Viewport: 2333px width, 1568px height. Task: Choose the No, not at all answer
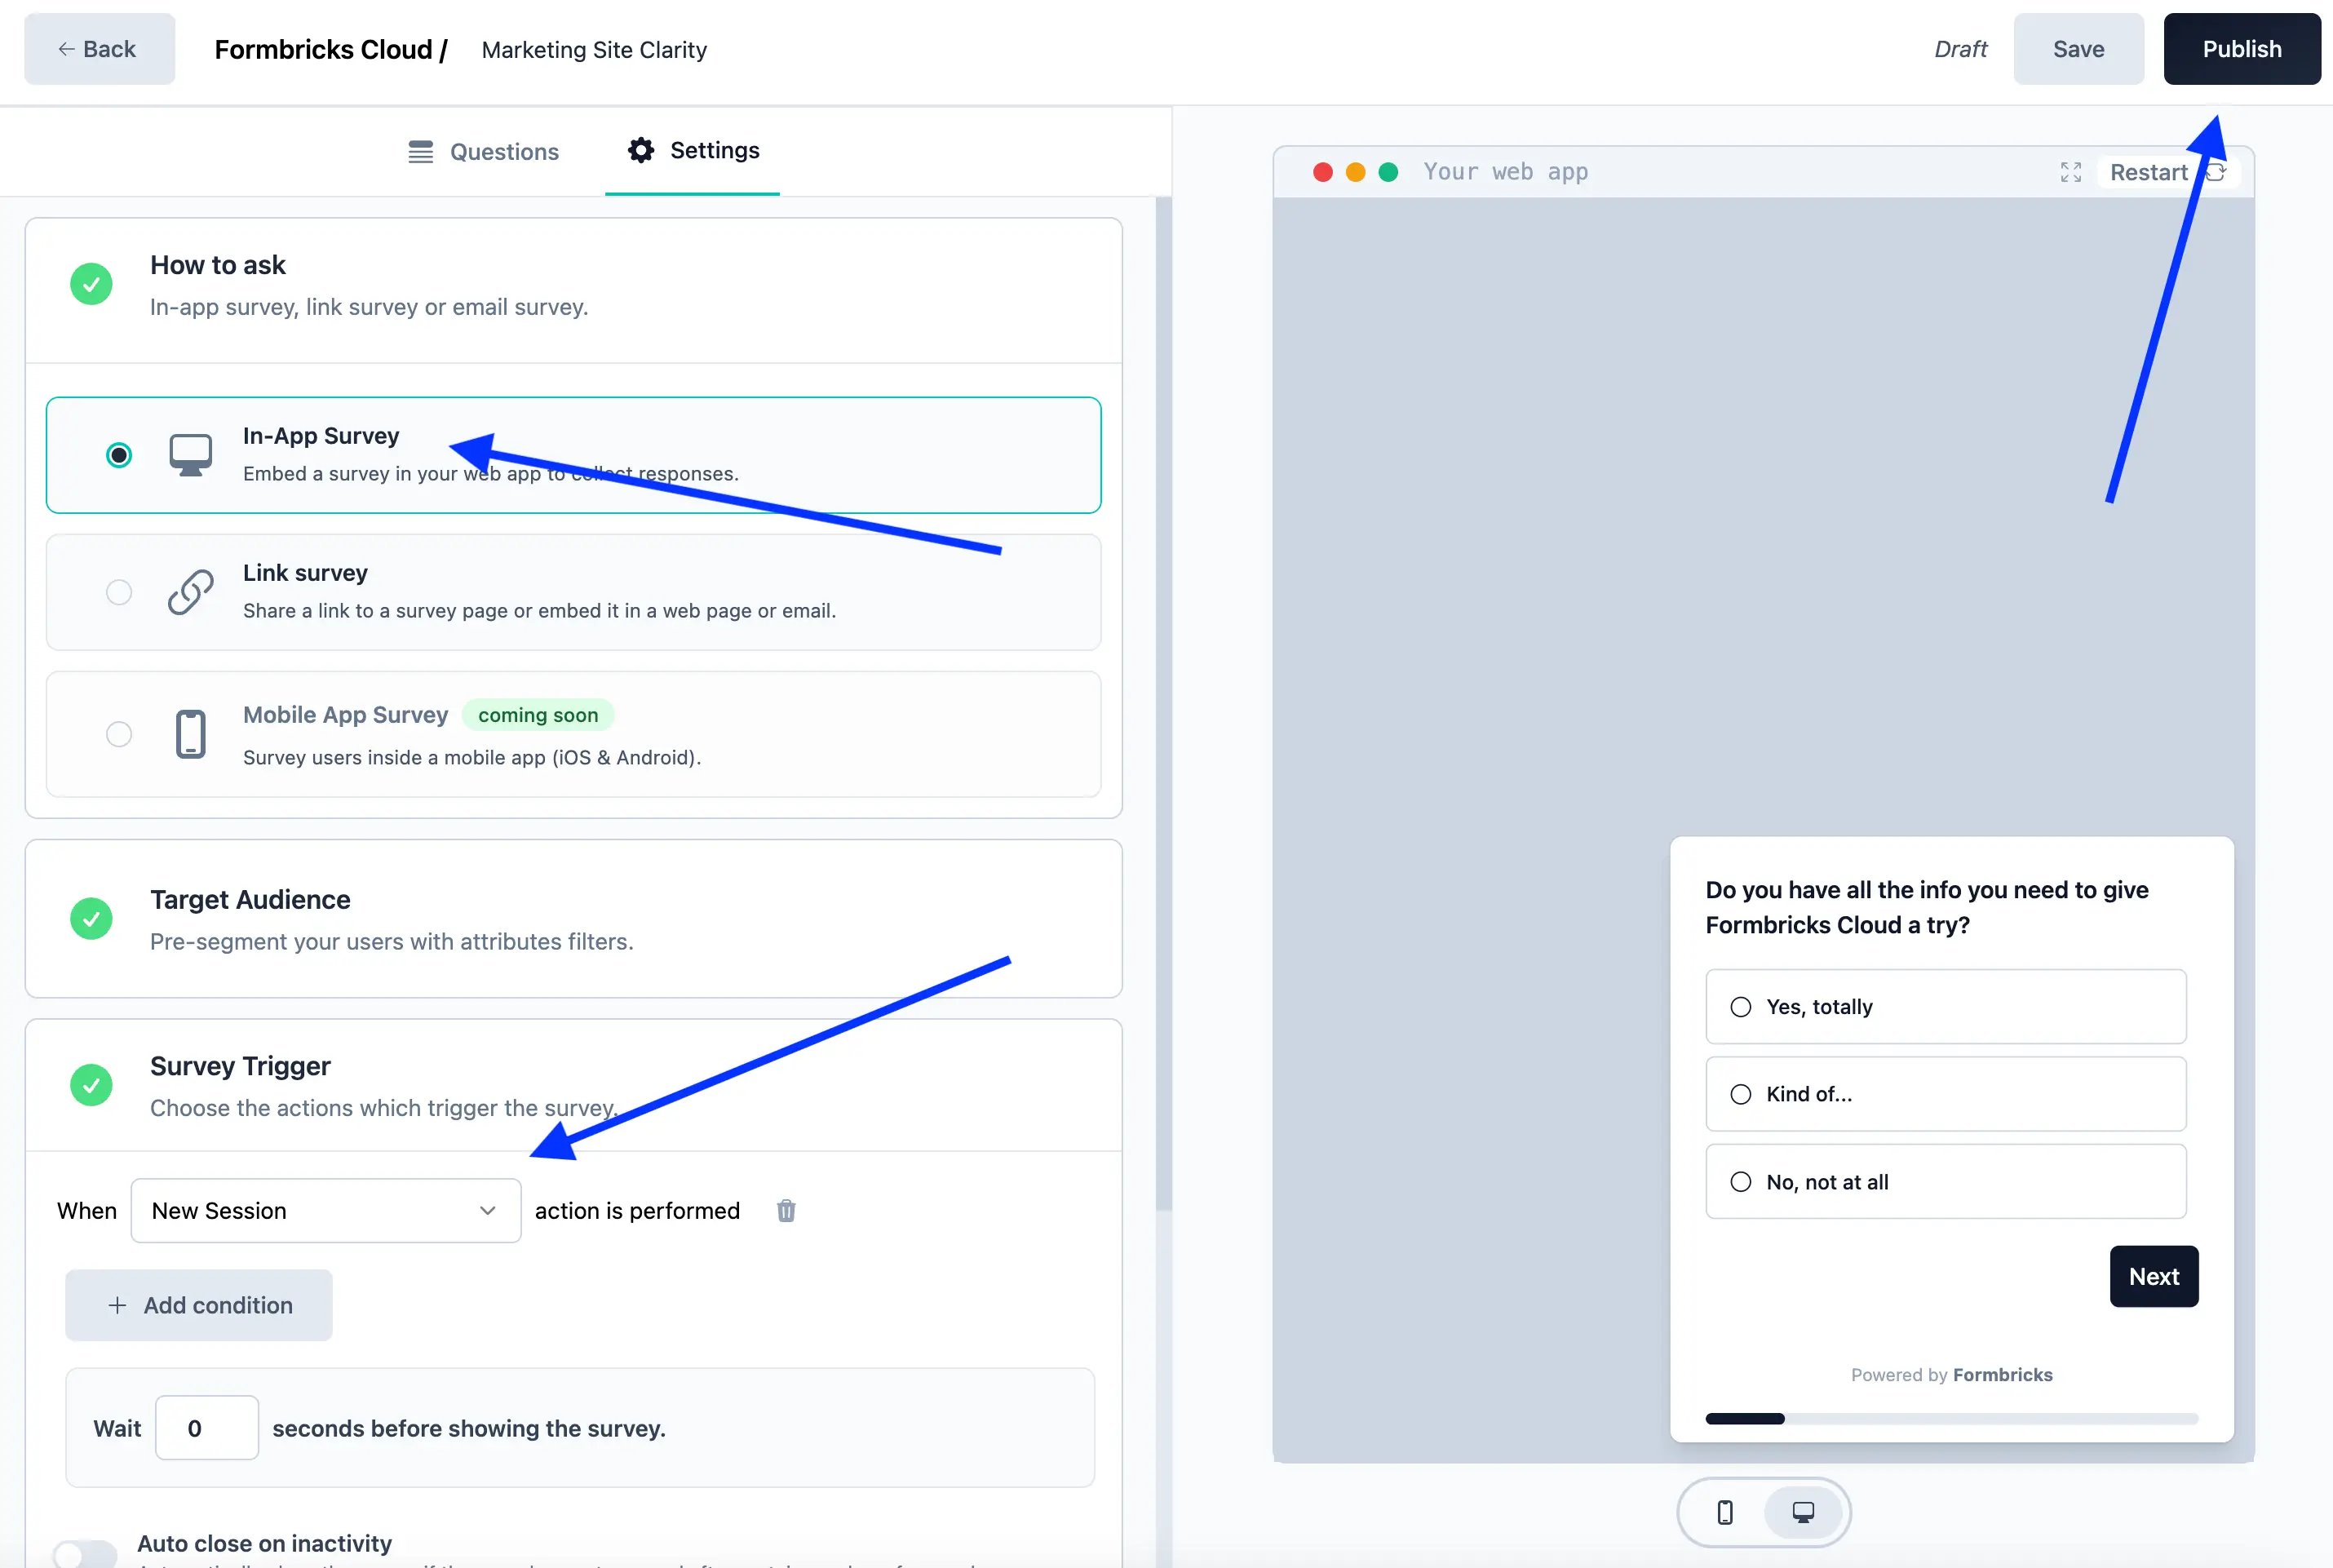pyautogui.click(x=1945, y=1182)
